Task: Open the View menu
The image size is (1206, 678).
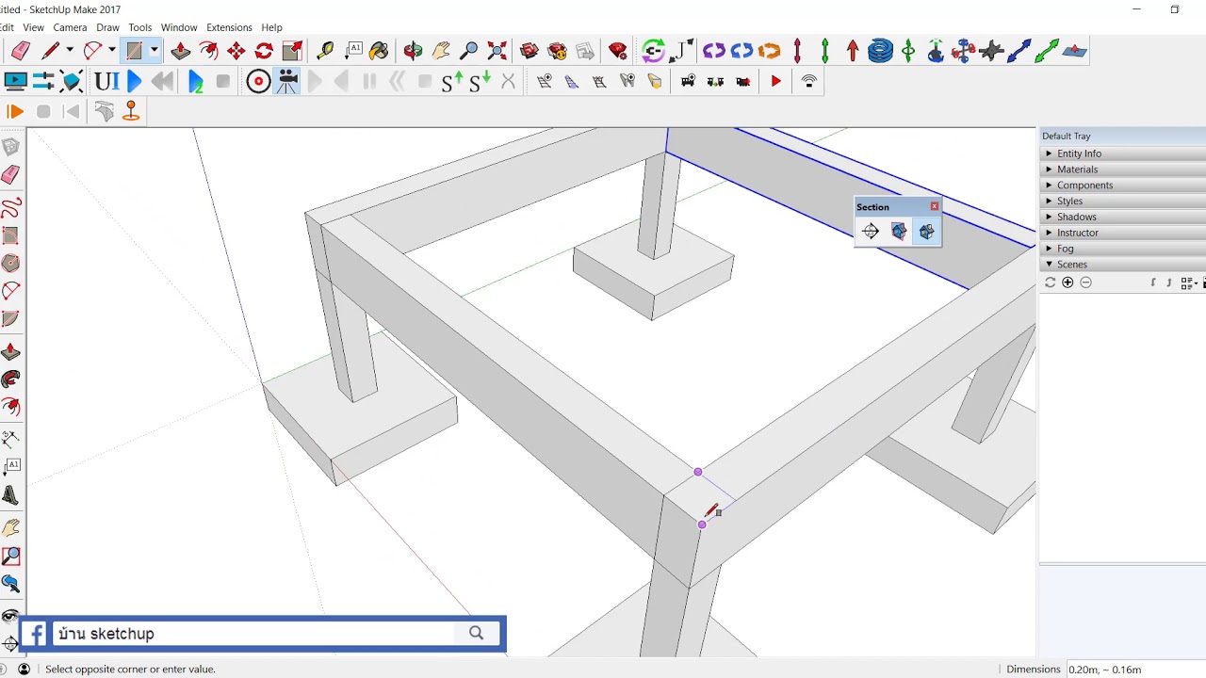Action: 33,27
